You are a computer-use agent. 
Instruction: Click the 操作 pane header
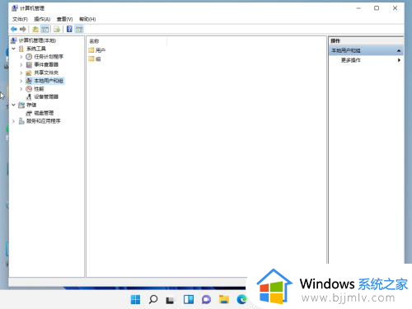(366, 41)
